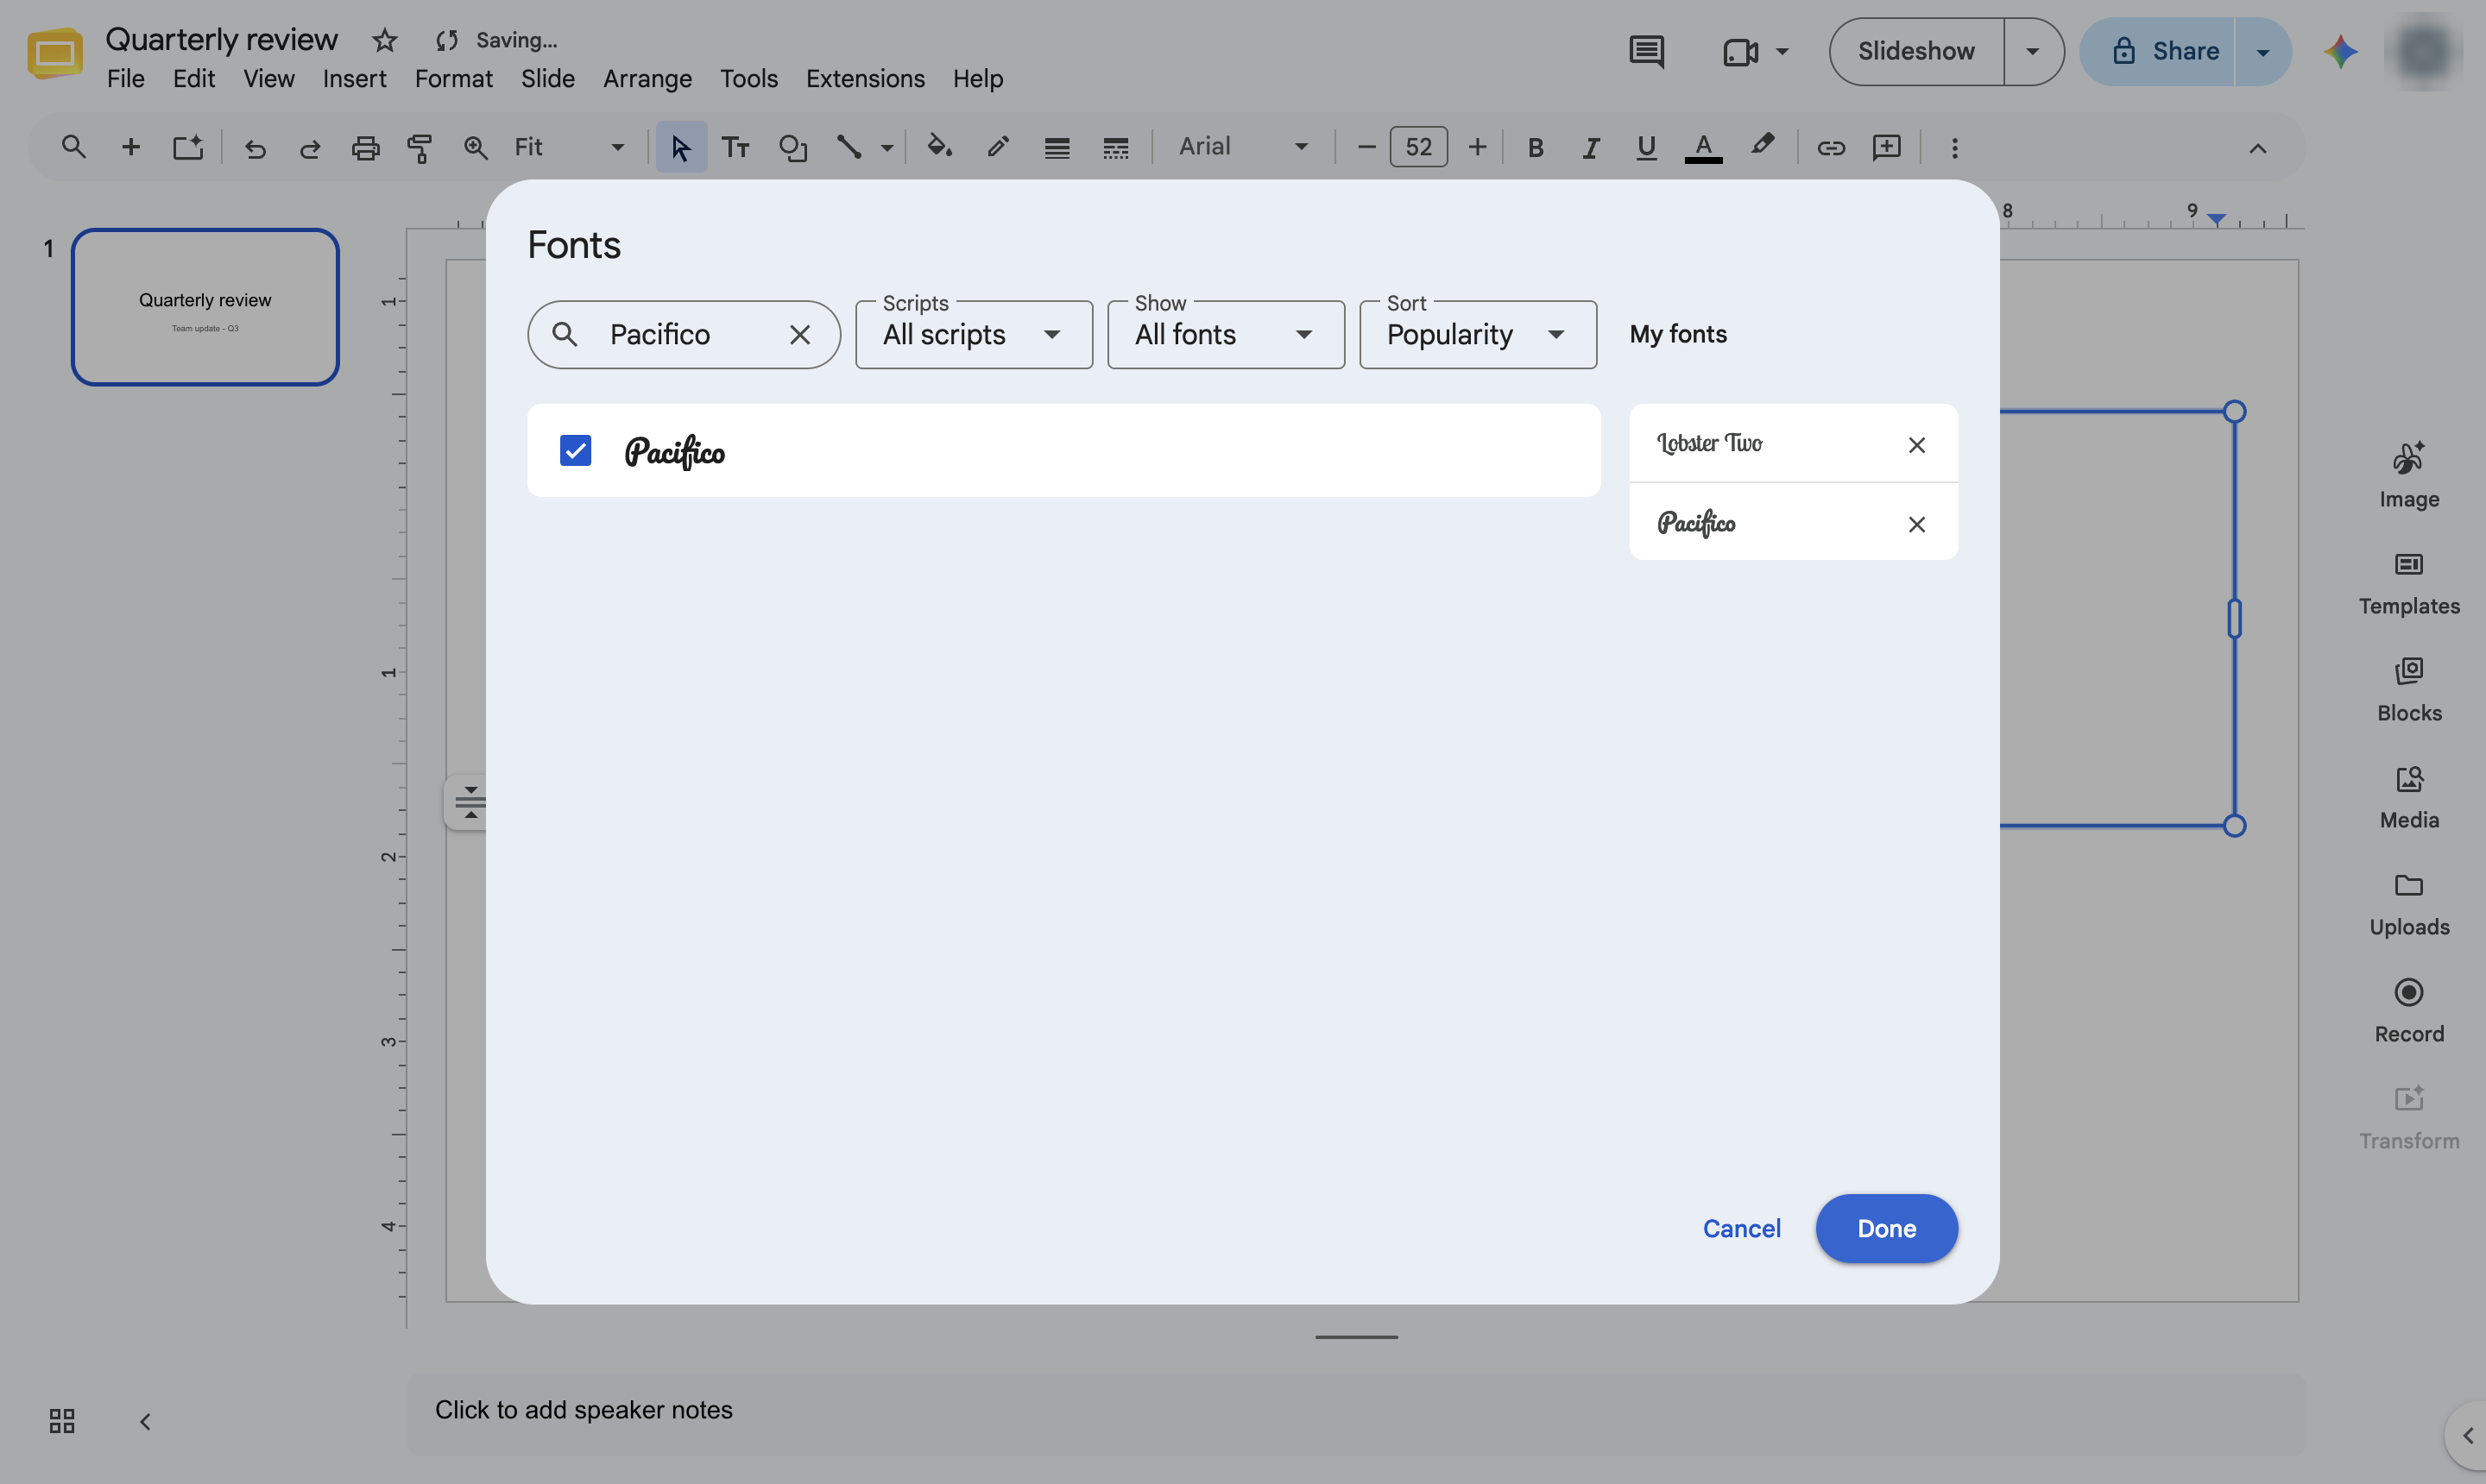Open the Record side panel
2486x1484 pixels.
pyautogui.click(x=2408, y=1012)
